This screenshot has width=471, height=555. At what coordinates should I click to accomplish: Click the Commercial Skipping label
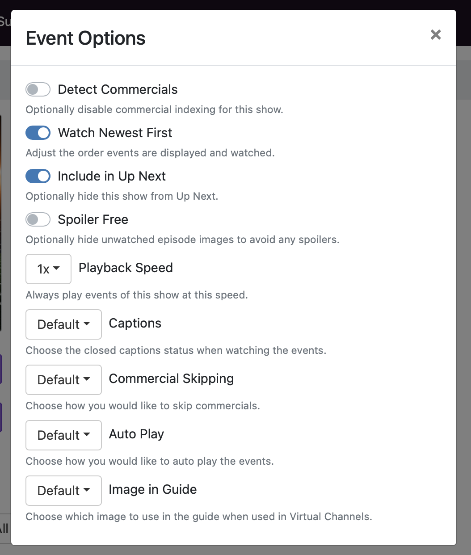[171, 378]
